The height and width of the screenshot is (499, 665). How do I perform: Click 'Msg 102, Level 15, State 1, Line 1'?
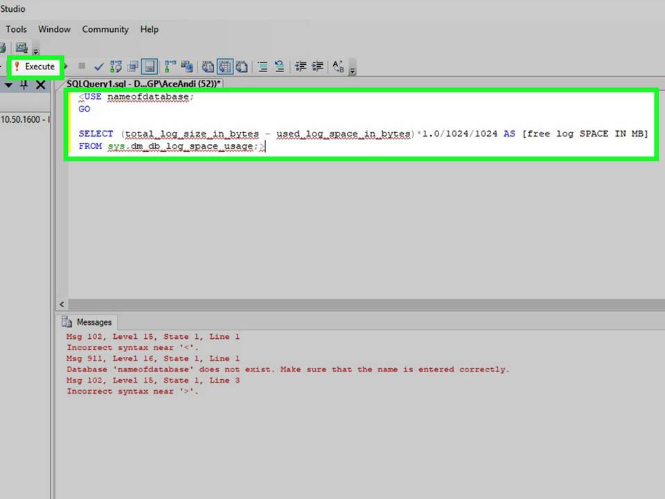[153, 337]
